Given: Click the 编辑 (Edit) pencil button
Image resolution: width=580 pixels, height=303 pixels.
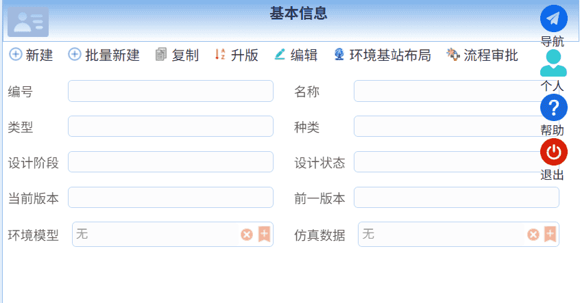Looking at the screenshot, I should point(295,55).
